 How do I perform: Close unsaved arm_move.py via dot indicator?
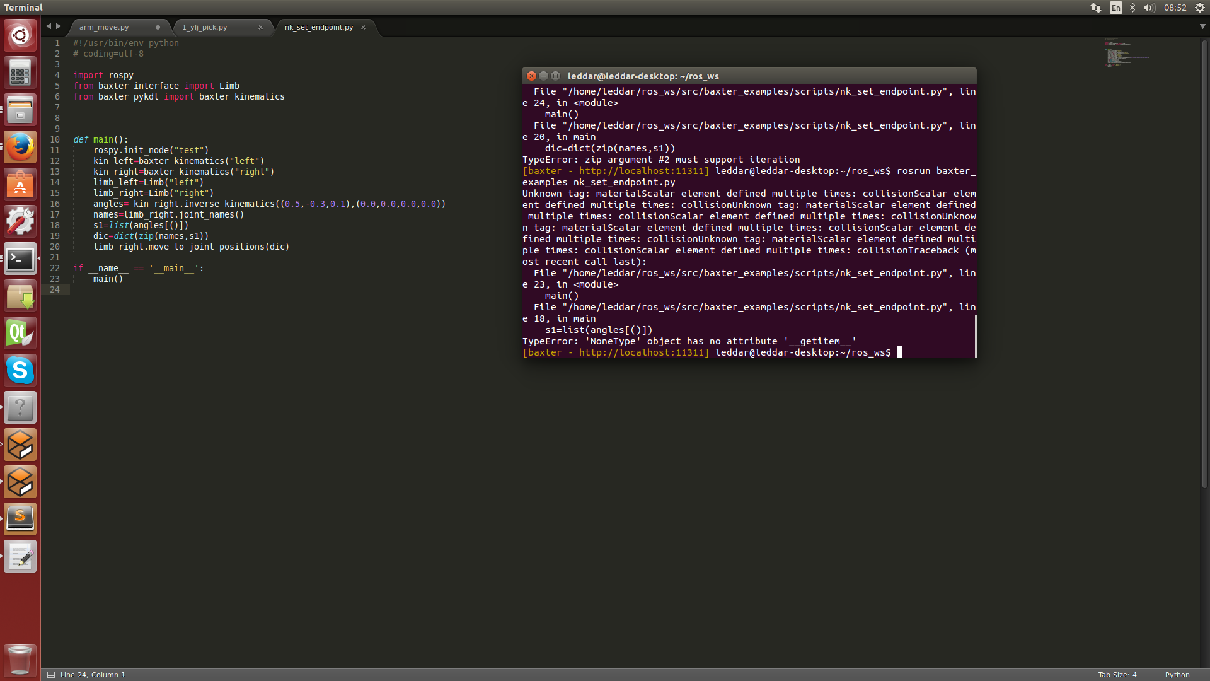(x=158, y=27)
